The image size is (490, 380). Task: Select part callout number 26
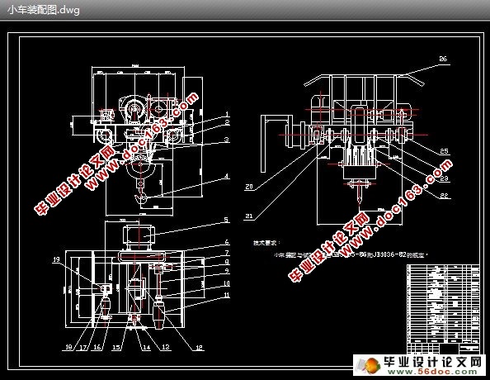[443, 59]
